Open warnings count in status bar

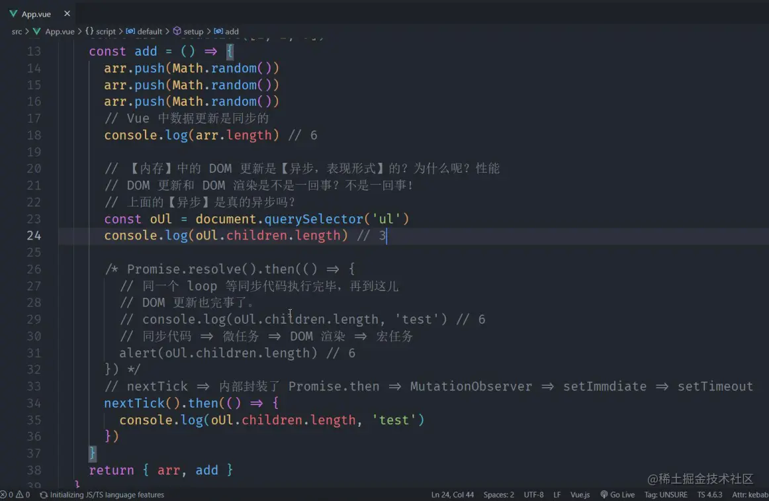click(23, 494)
